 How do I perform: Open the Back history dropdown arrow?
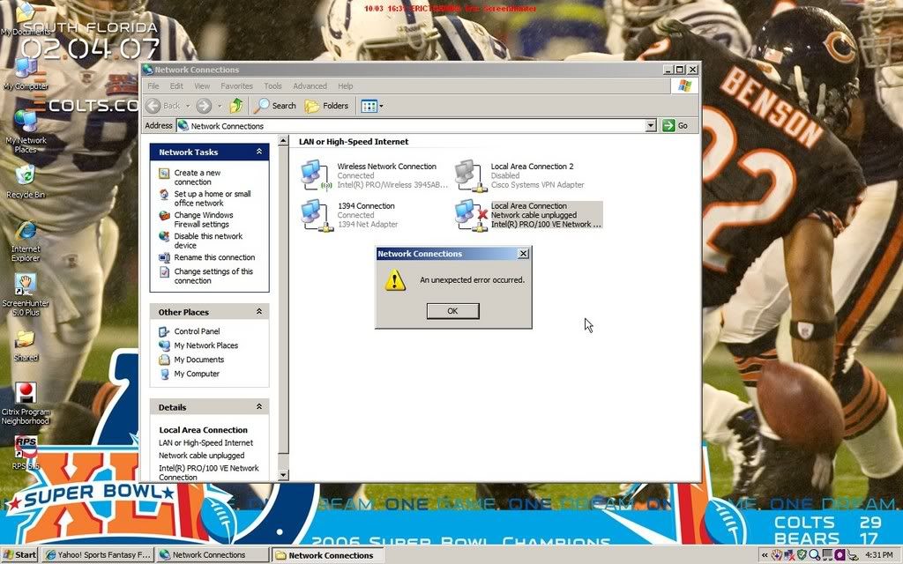pos(188,106)
